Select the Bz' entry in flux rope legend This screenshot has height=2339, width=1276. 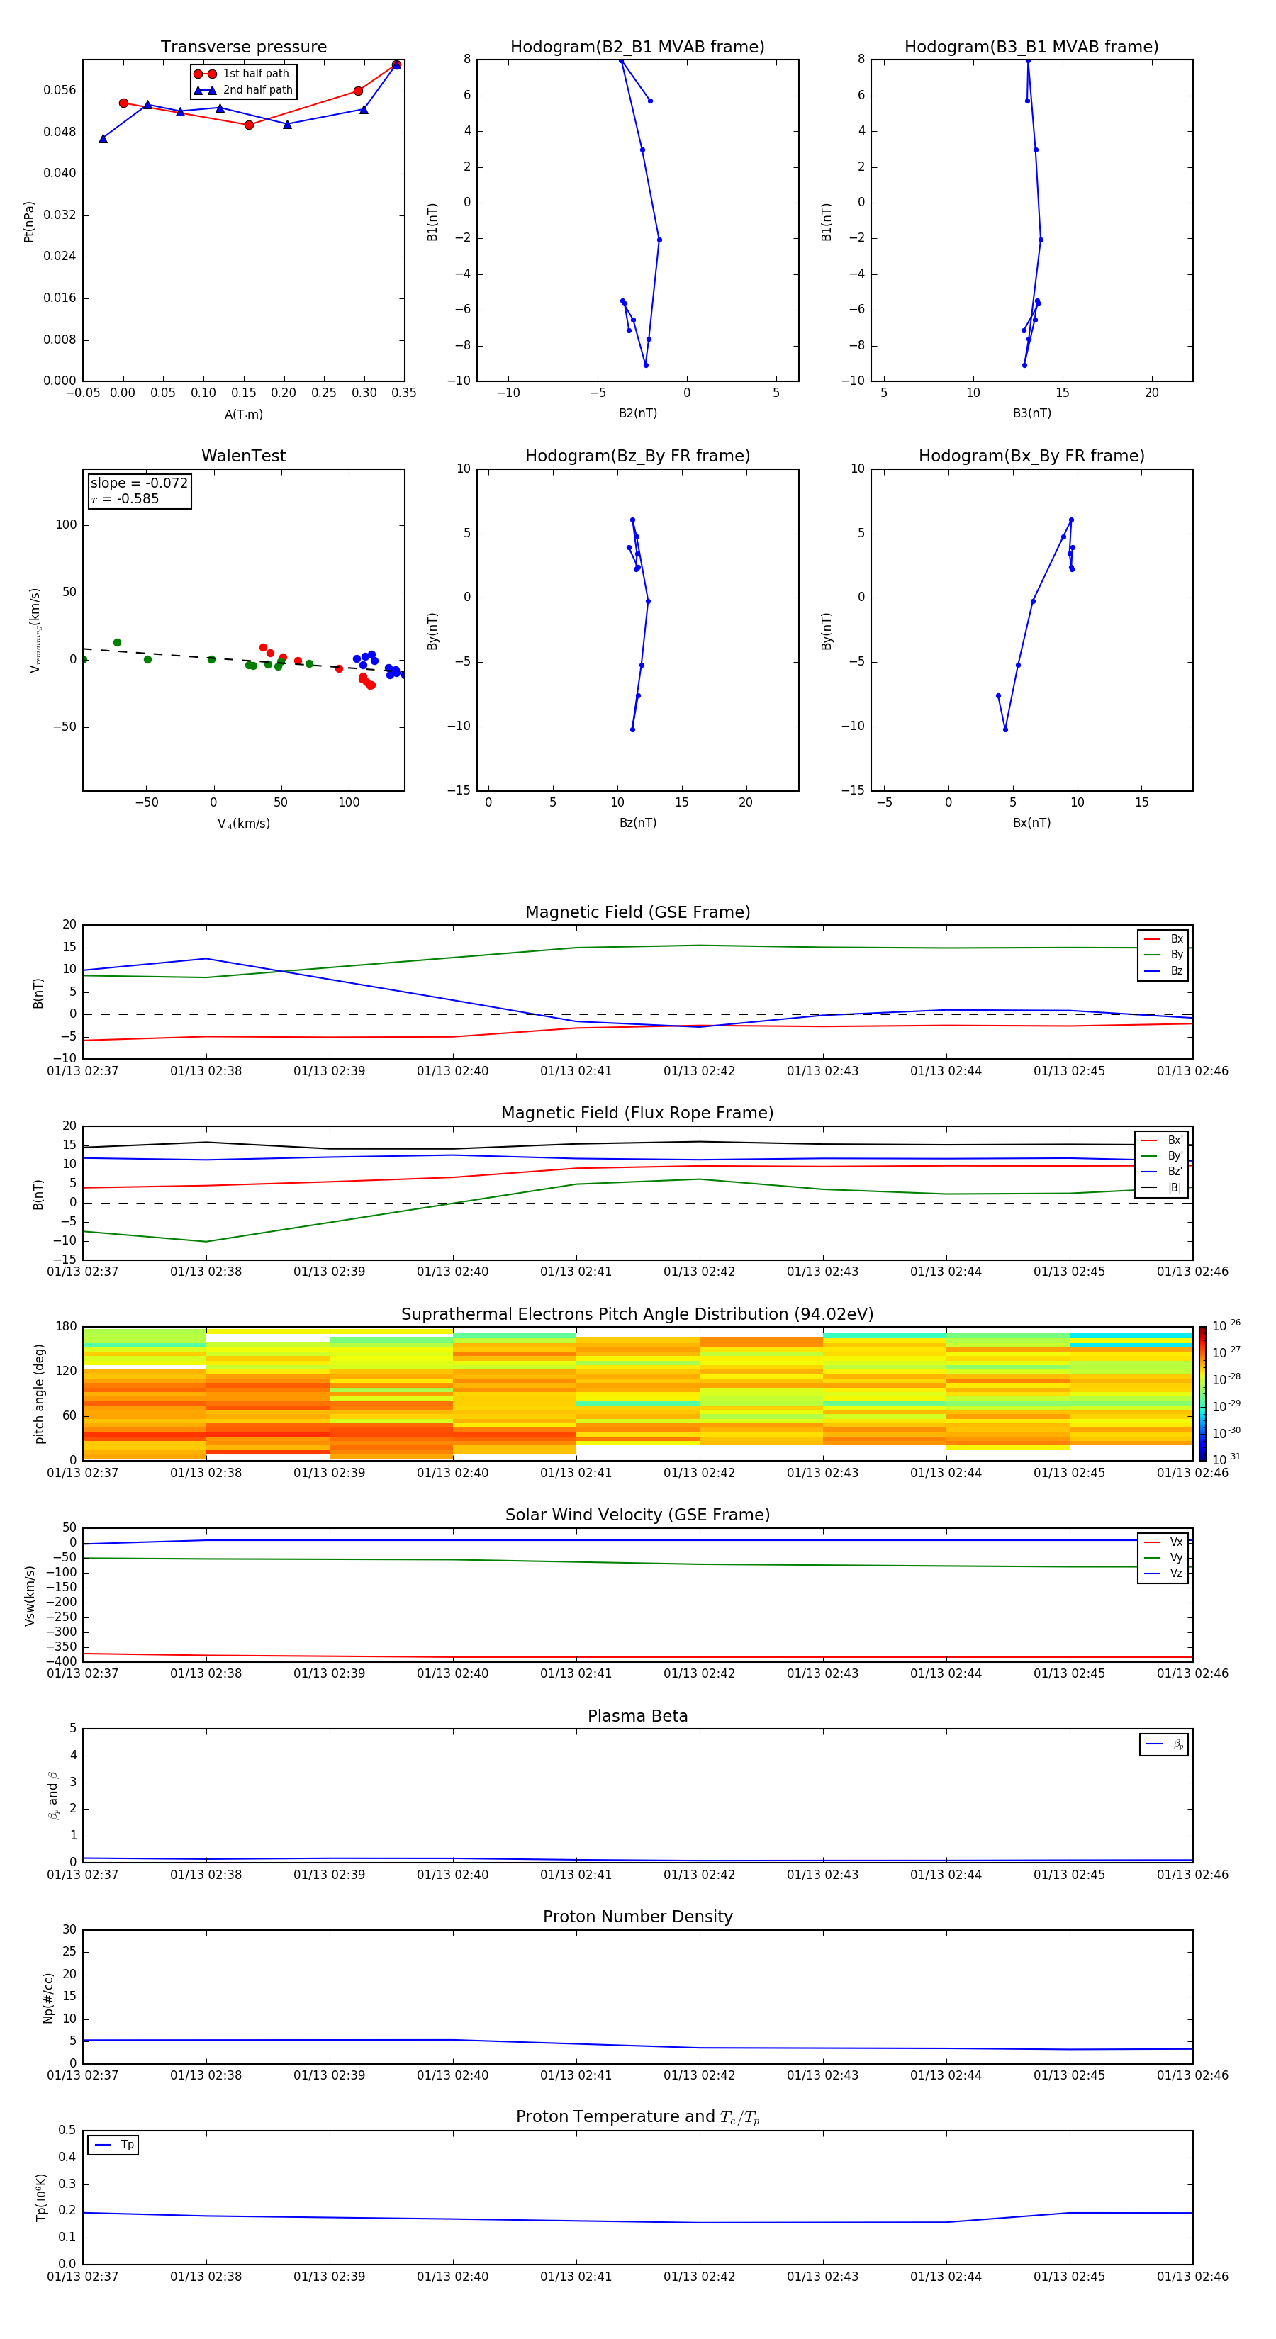(1162, 1172)
